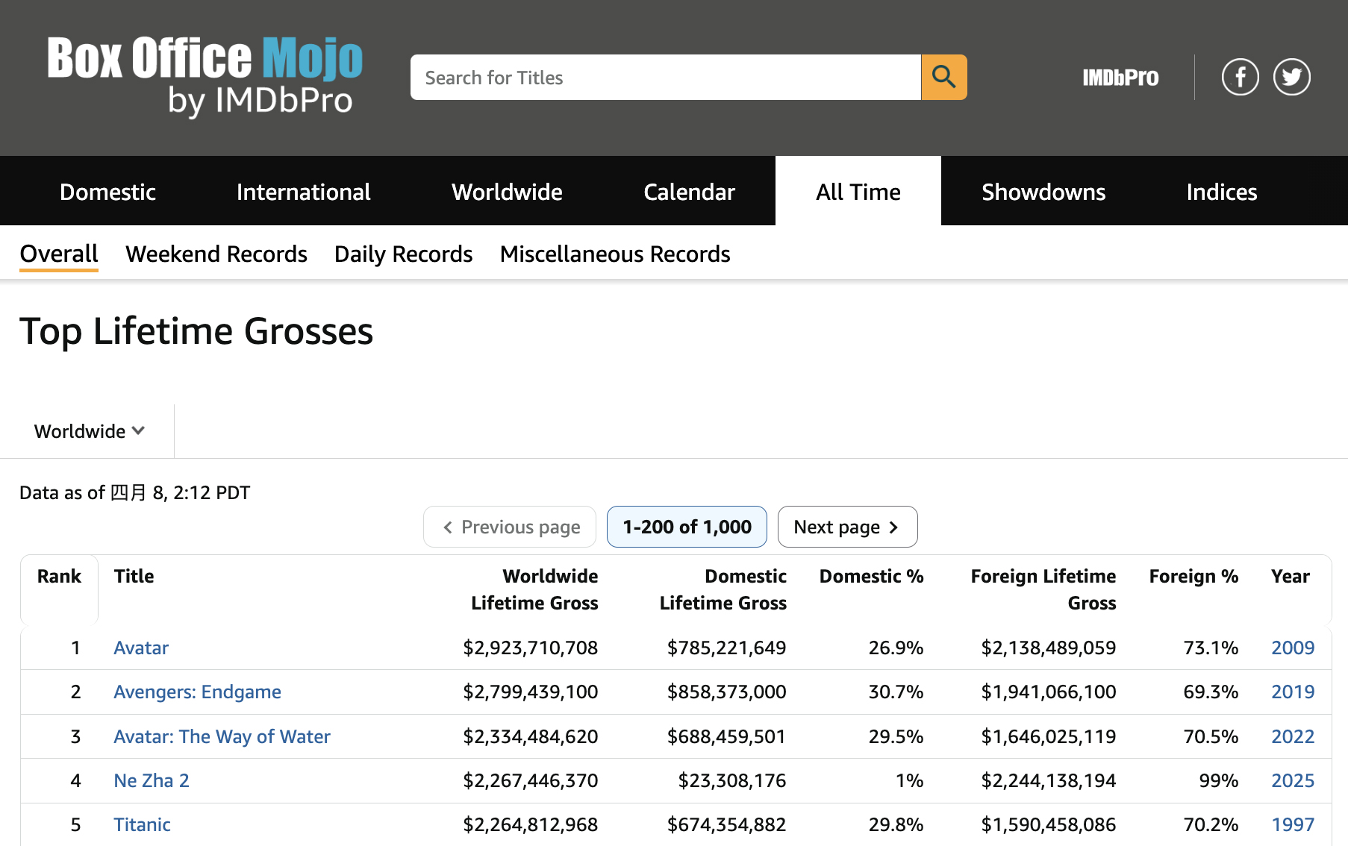Viewport: 1348px width, 846px height.
Task: Go to the Indices section
Action: [x=1221, y=192]
